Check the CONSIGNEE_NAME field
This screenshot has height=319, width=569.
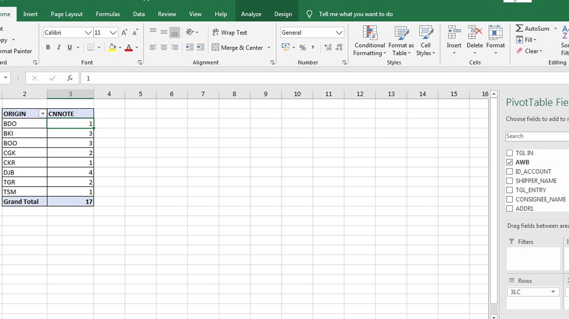(x=510, y=199)
